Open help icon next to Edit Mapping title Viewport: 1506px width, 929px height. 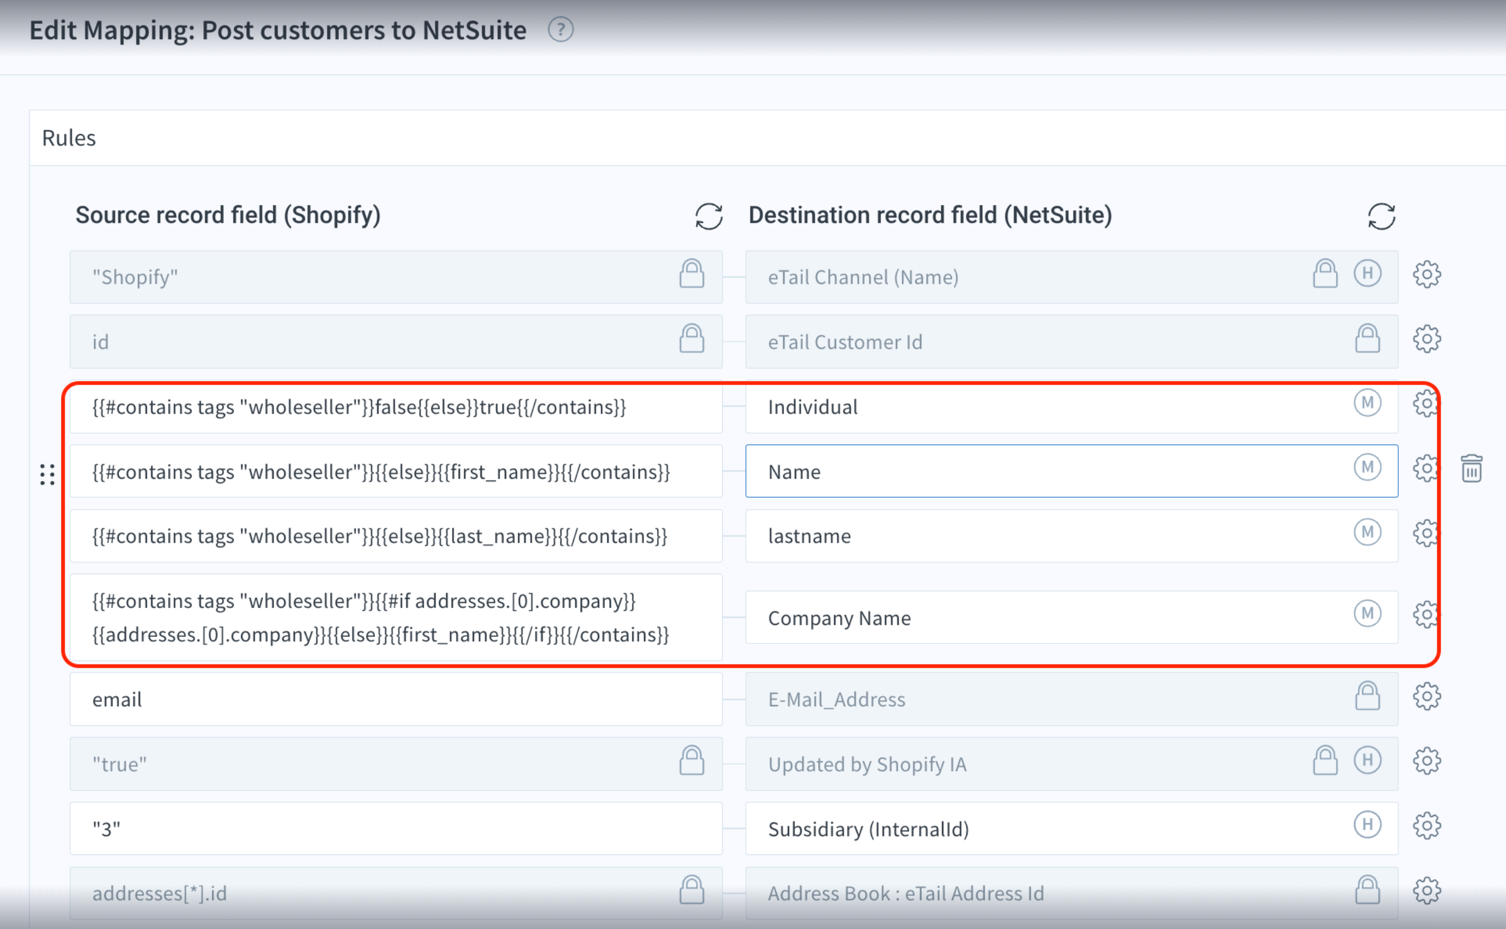point(560,30)
